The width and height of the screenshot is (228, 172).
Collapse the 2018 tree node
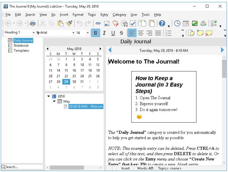click(x=48, y=96)
